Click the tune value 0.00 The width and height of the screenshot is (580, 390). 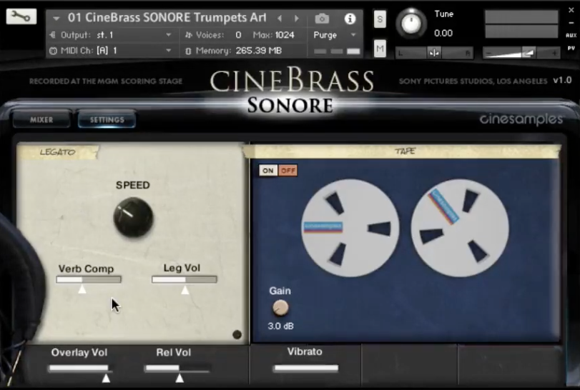[x=443, y=34]
